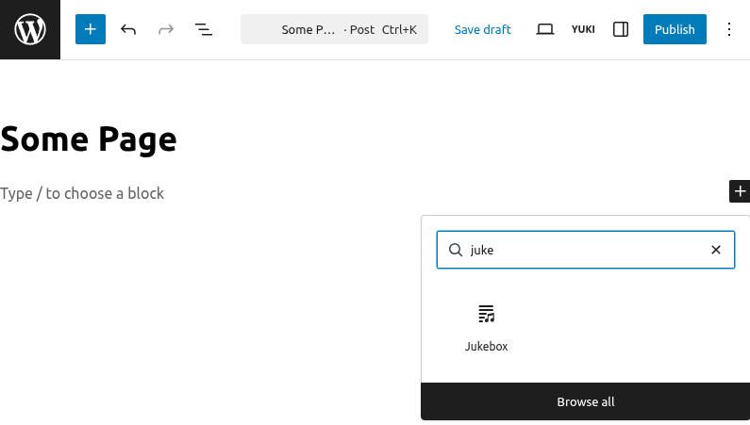Toggle the blue block inserter button

pyautogui.click(x=91, y=29)
